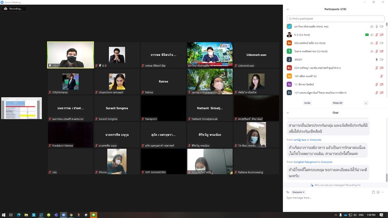Click the video-off icon on the 127- participant row
The image size is (388, 218).
point(381,93)
